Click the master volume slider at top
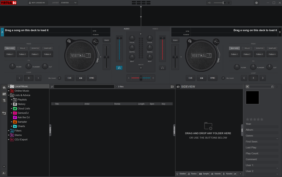Screen dimensions: 282x177 click(220, 3)
